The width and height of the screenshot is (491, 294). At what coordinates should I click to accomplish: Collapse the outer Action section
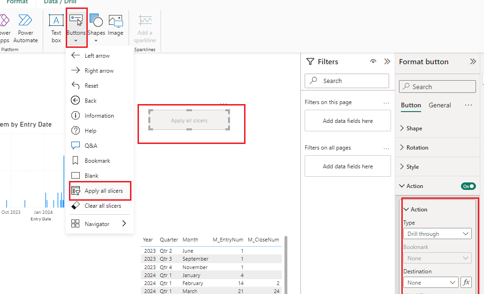(x=402, y=186)
